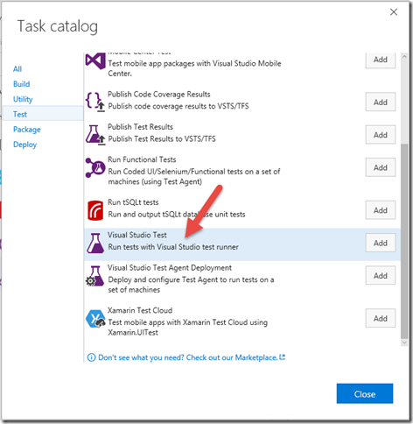This screenshot has width=413, height=424.
Task: Click the 'Task catalog' heading
Action: (58, 26)
